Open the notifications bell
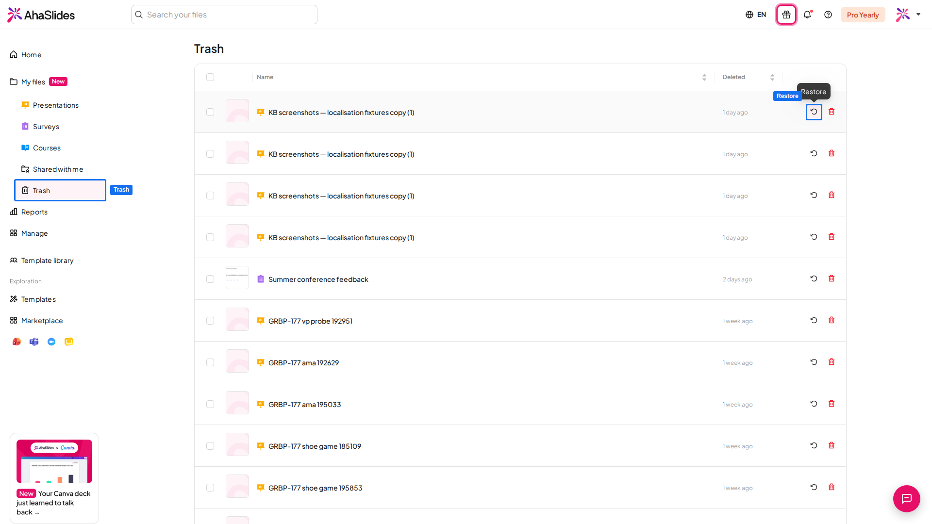The image size is (932, 524). [807, 15]
